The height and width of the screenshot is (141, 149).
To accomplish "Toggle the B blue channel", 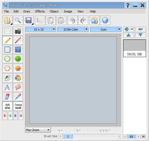I will click(x=15, y=116).
